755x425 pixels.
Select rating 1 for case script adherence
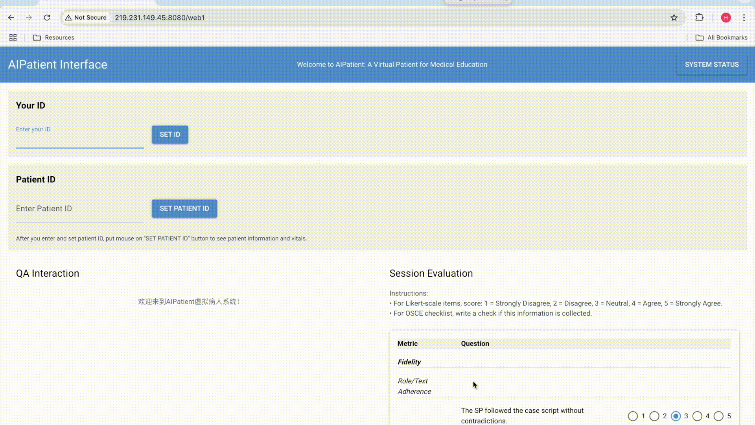click(x=633, y=416)
